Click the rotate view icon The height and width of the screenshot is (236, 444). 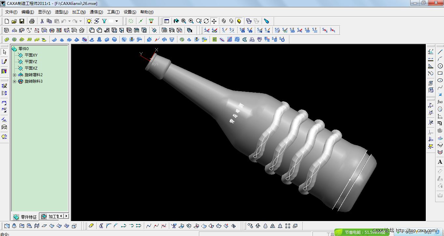point(206,21)
